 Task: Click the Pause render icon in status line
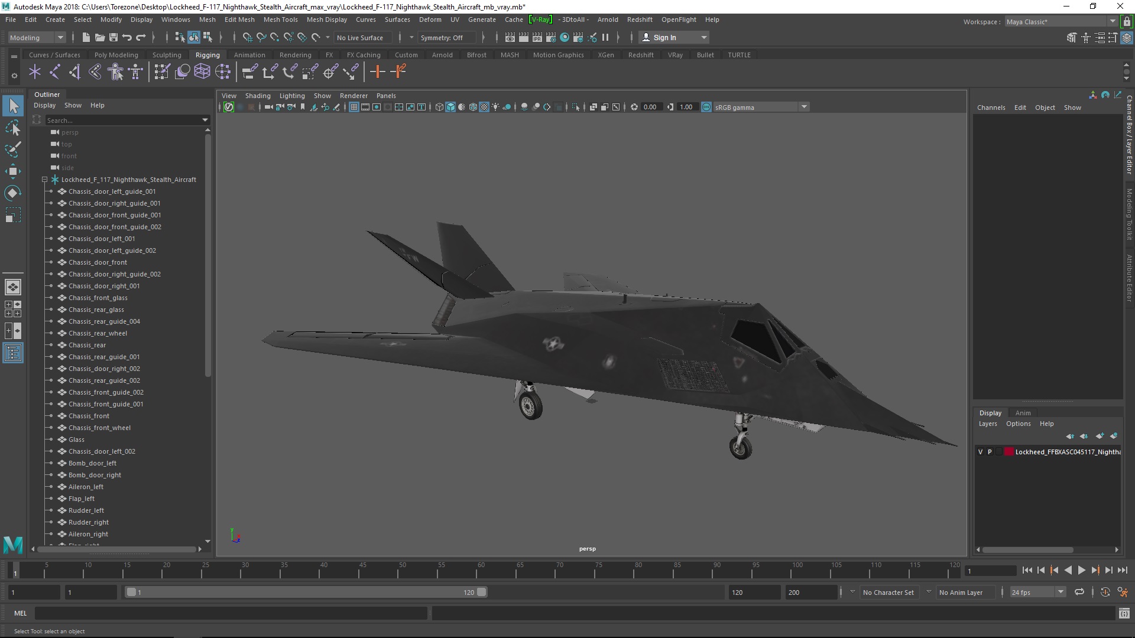605,37
